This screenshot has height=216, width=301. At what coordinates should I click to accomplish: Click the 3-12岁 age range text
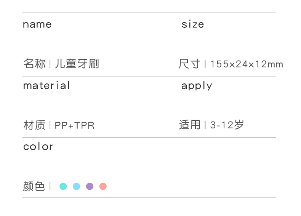227,125
